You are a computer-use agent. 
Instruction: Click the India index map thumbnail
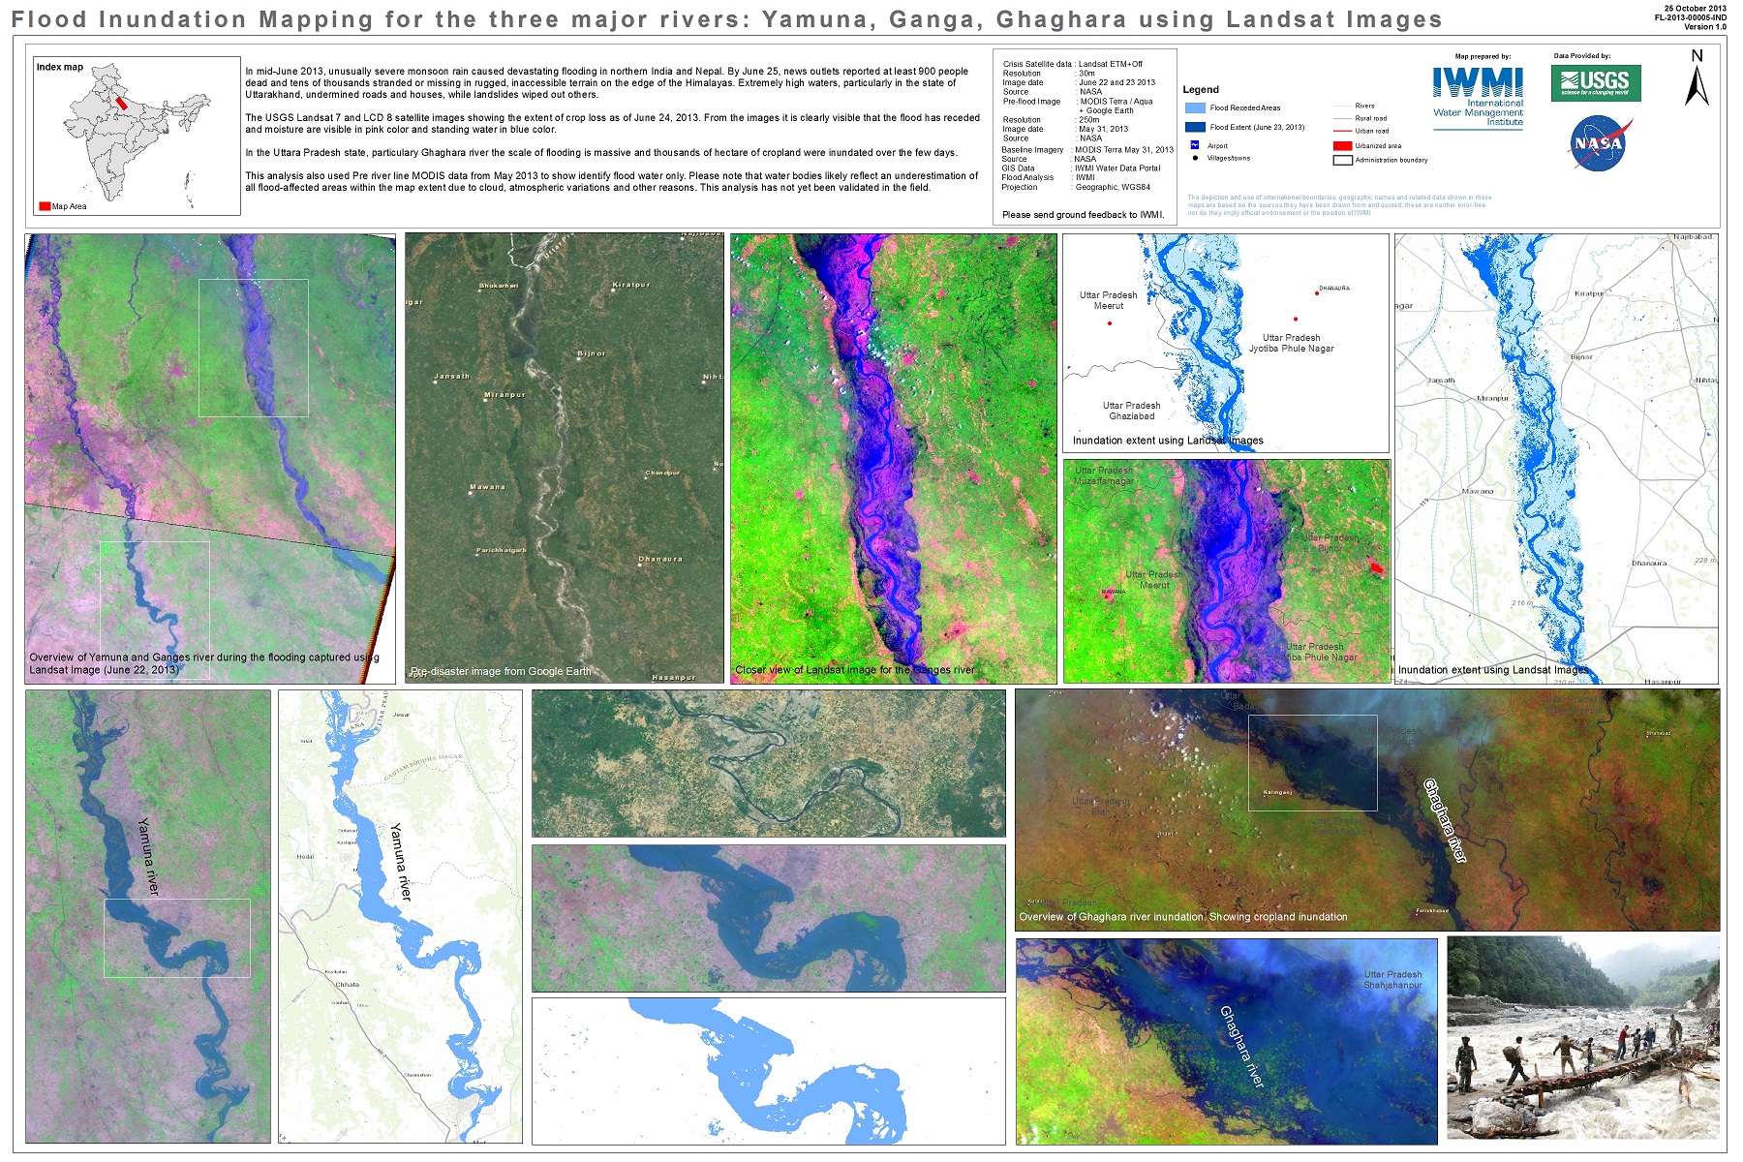tap(137, 136)
